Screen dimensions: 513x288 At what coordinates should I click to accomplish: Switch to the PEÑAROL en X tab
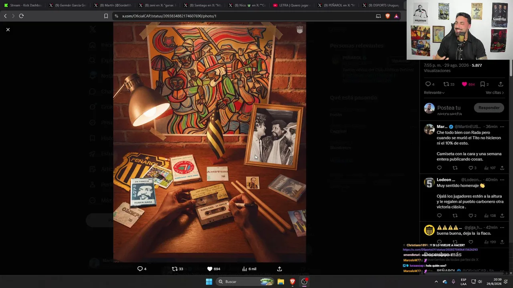pos(337,5)
